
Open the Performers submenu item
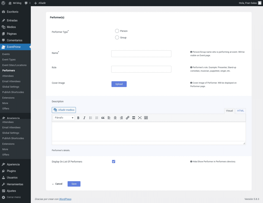pyautogui.click(x=8, y=70)
